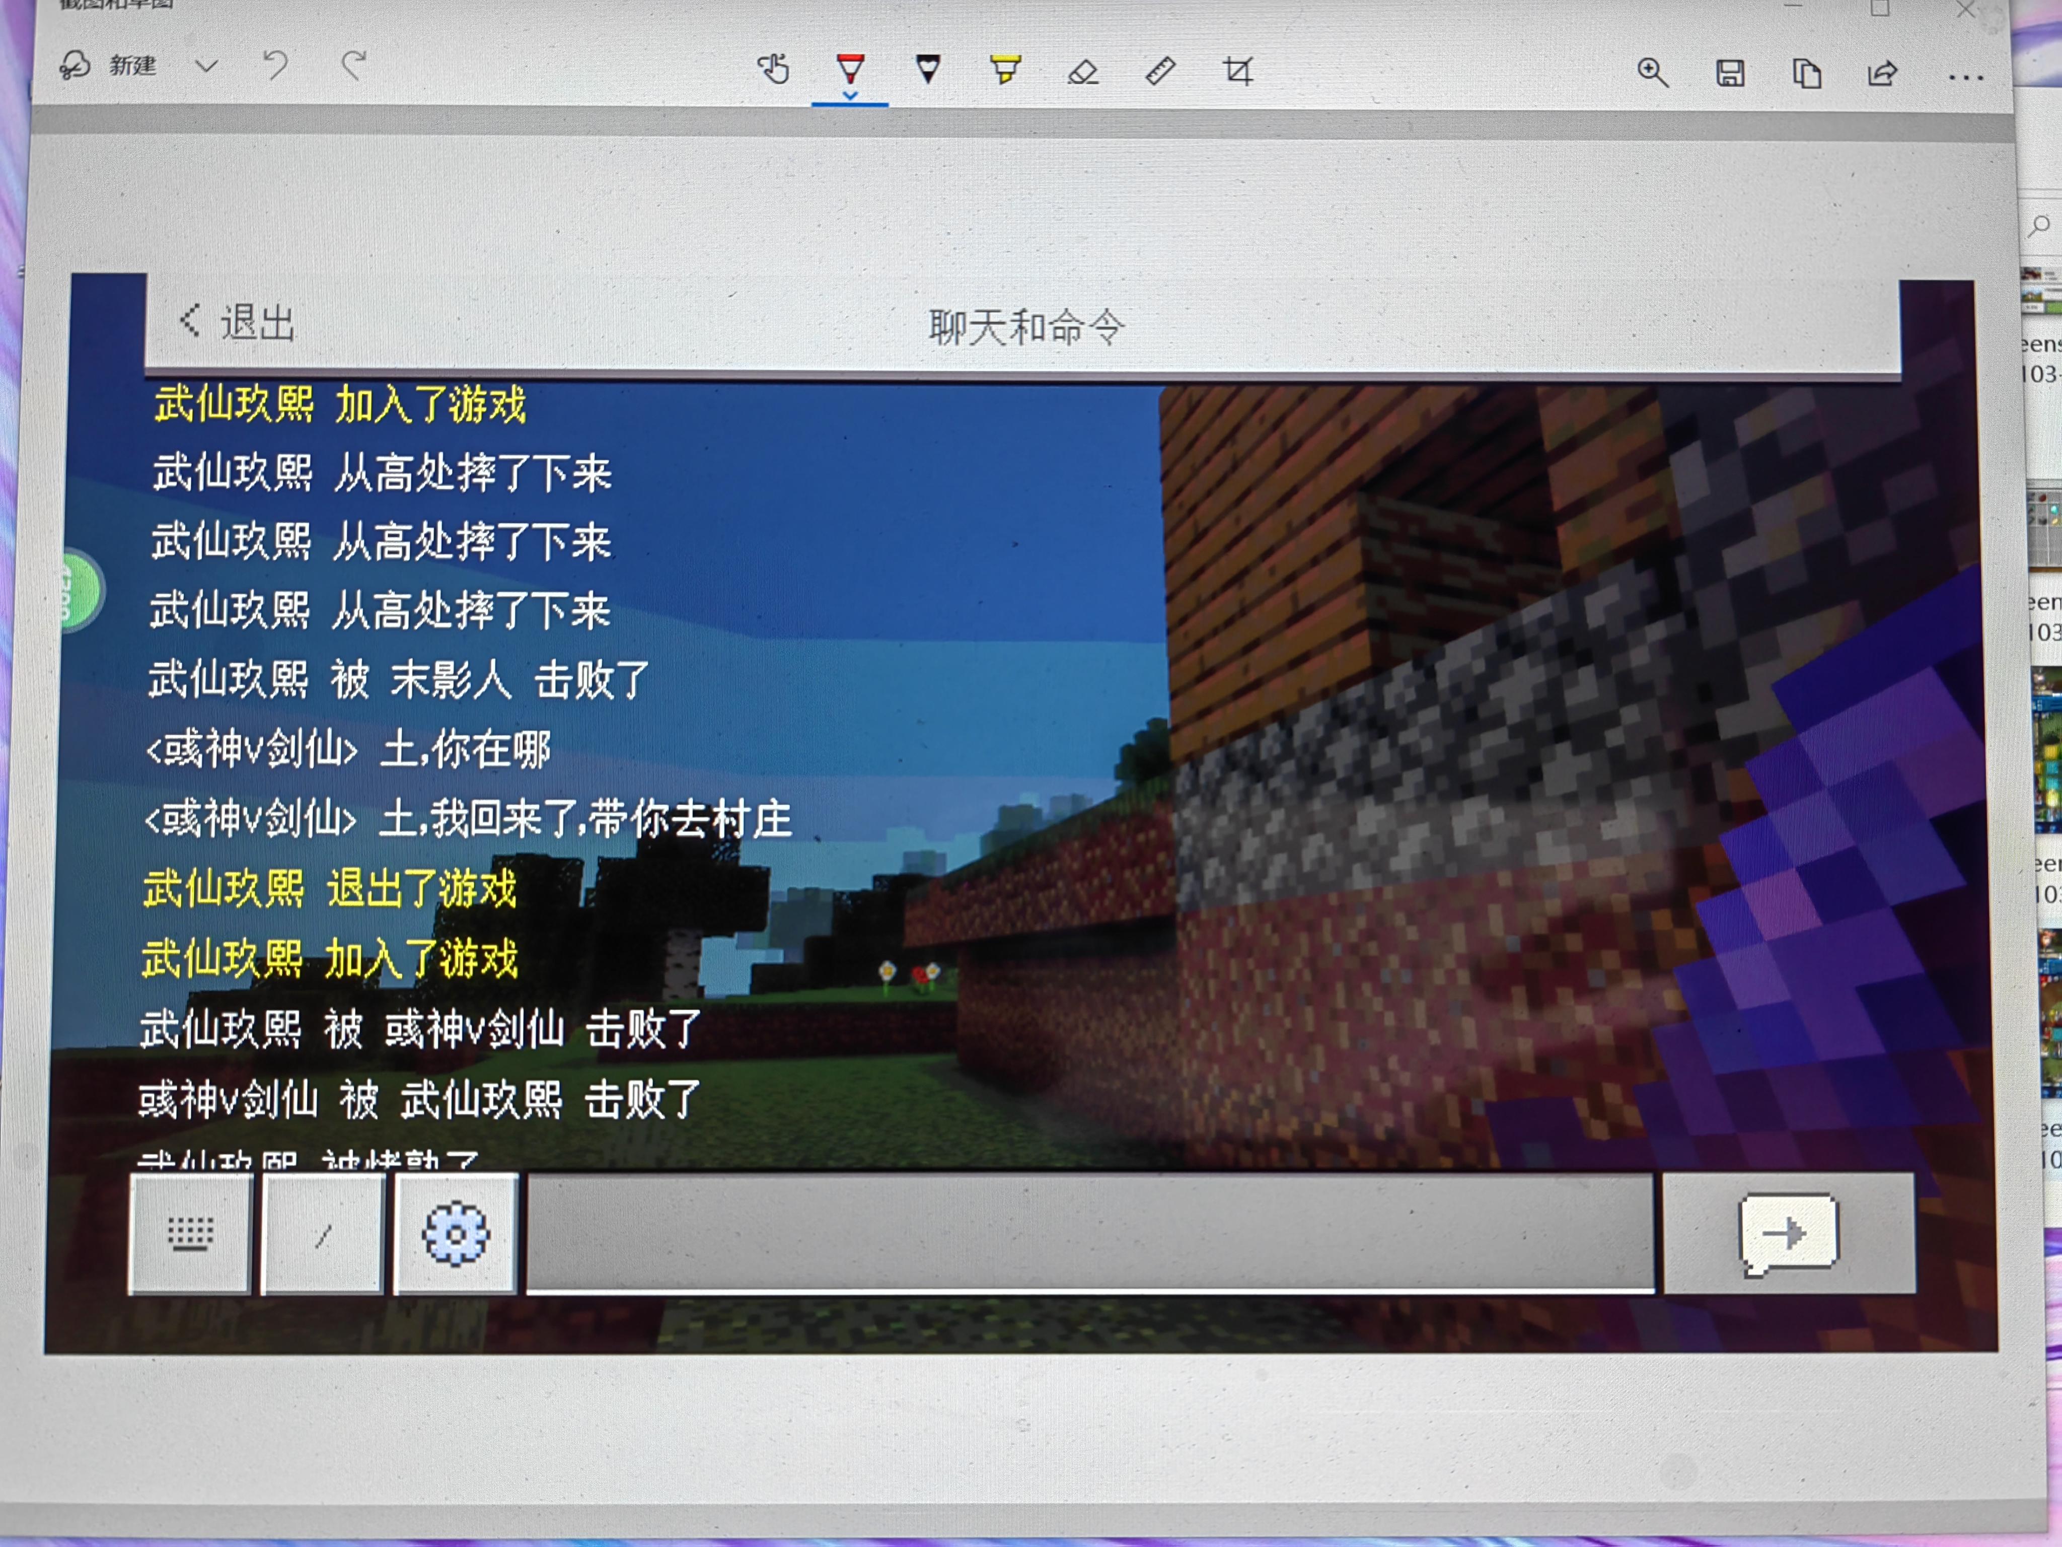This screenshot has width=2062, height=1547.
Task: Click the '武仙玖熙 被 末影人 击败了' message
Action: coord(399,680)
